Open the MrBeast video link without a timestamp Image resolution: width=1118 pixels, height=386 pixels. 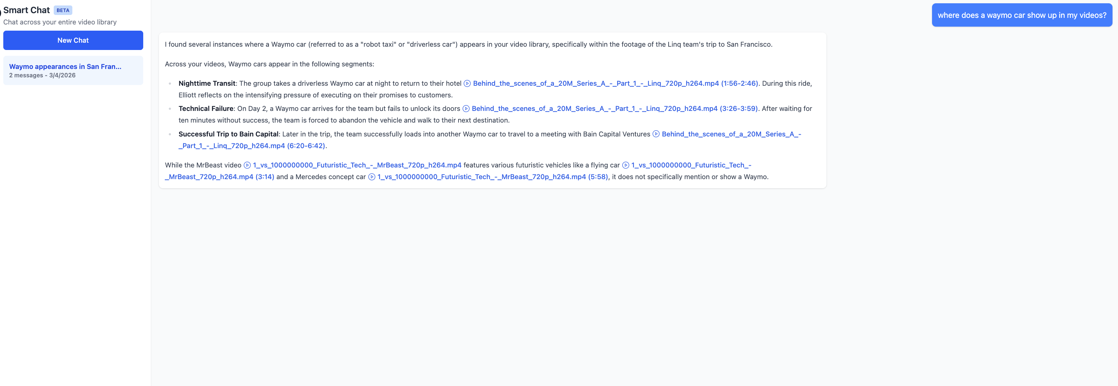(x=357, y=165)
